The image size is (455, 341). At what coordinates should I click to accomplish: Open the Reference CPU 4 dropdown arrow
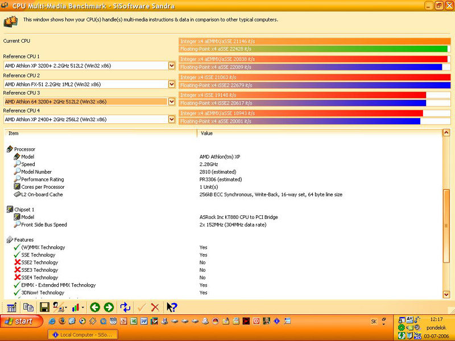pos(172,119)
